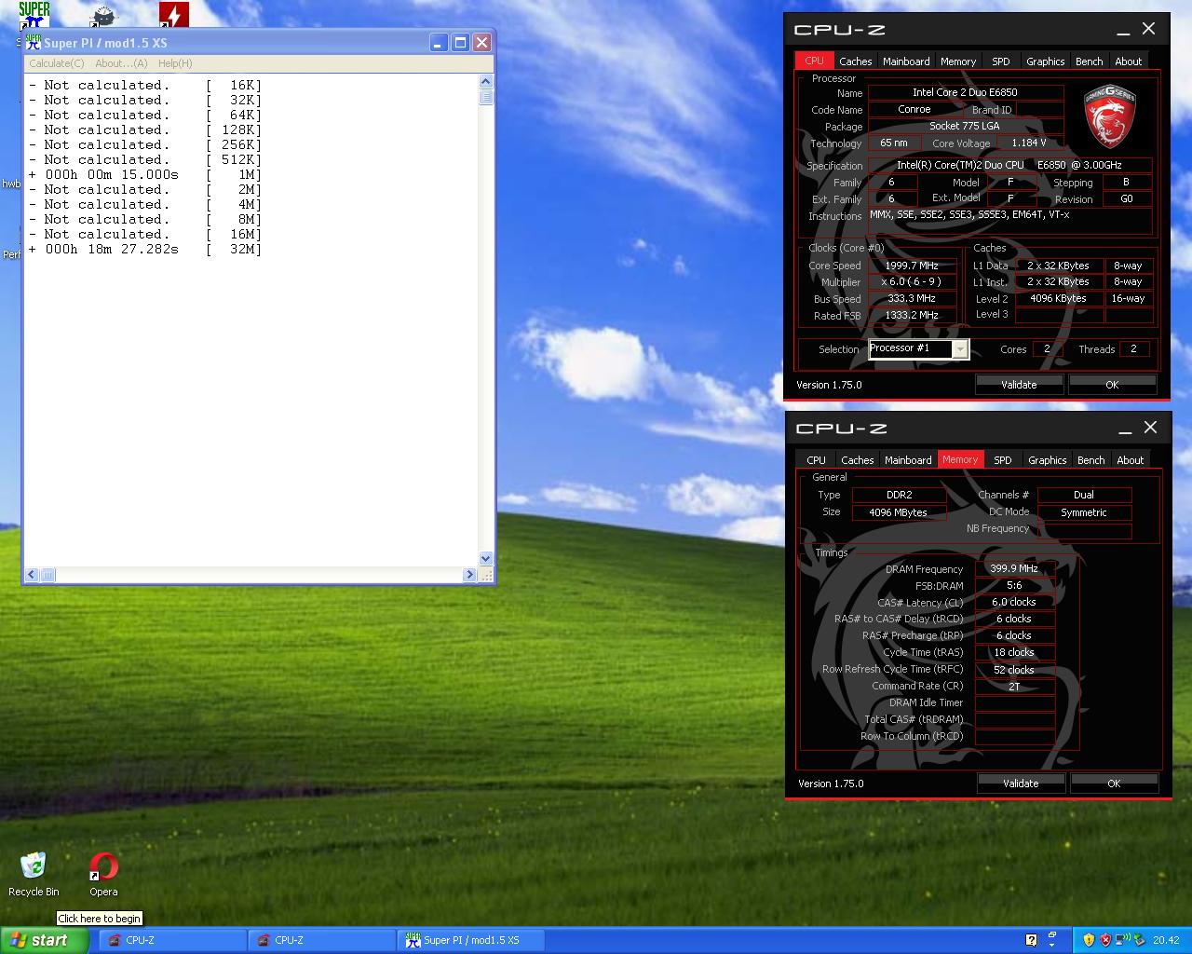This screenshot has width=1192, height=954.
Task: Open the Bench tab in upper CPU-Z
Action: (x=1089, y=61)
